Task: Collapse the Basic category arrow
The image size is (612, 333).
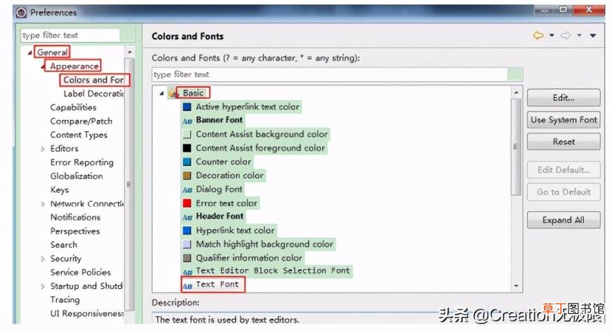Action: (x=161, y=93)
